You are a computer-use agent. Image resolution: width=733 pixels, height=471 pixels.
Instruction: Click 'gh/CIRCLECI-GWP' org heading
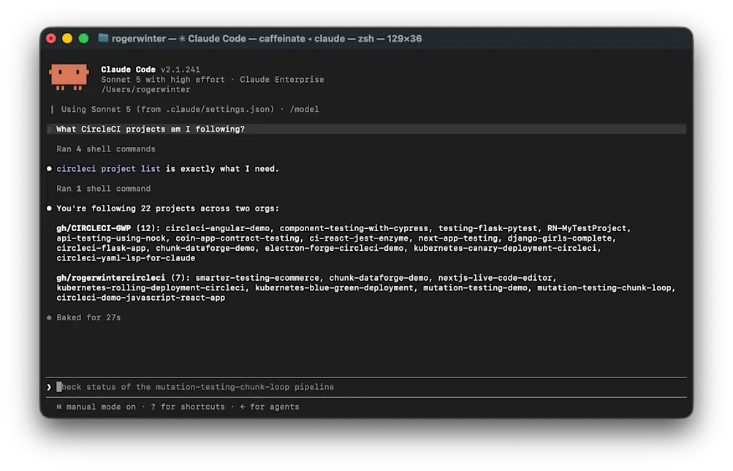[94, 228]
